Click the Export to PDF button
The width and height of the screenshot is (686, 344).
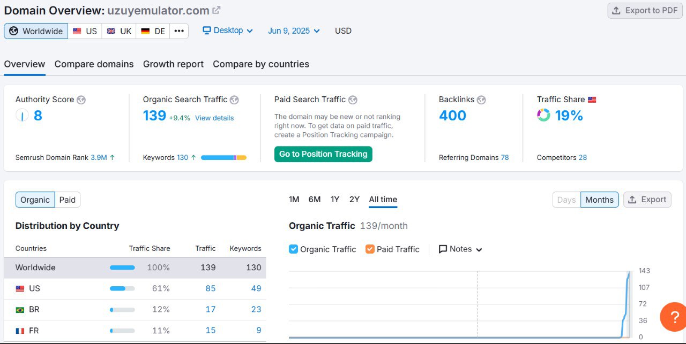point(645,11)
